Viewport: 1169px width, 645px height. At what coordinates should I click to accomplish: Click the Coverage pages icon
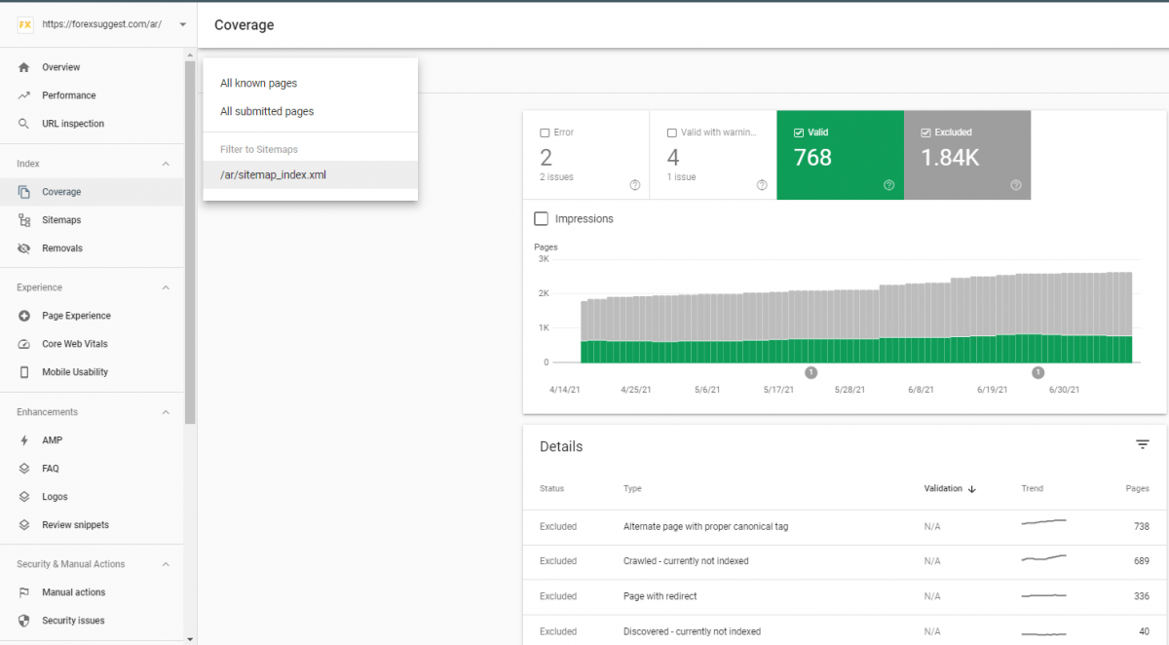(24, 192)
